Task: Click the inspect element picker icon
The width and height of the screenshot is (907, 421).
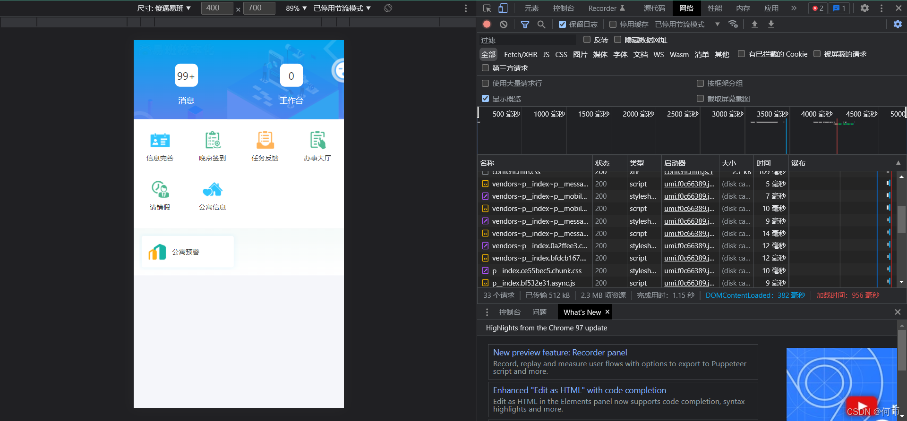Action: point(487,8)
